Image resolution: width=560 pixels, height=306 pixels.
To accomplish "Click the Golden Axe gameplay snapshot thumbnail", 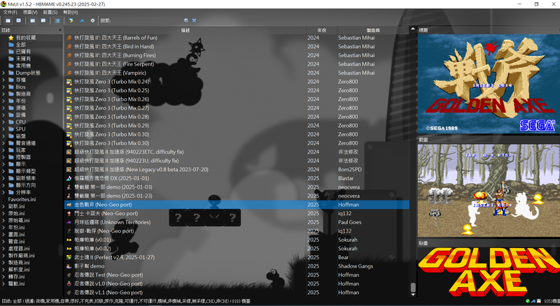I will coord(489,191).
